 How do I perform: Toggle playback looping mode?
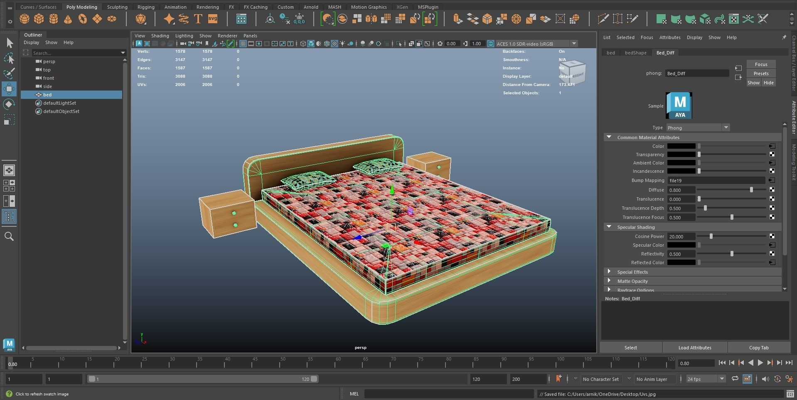[735, 379]
